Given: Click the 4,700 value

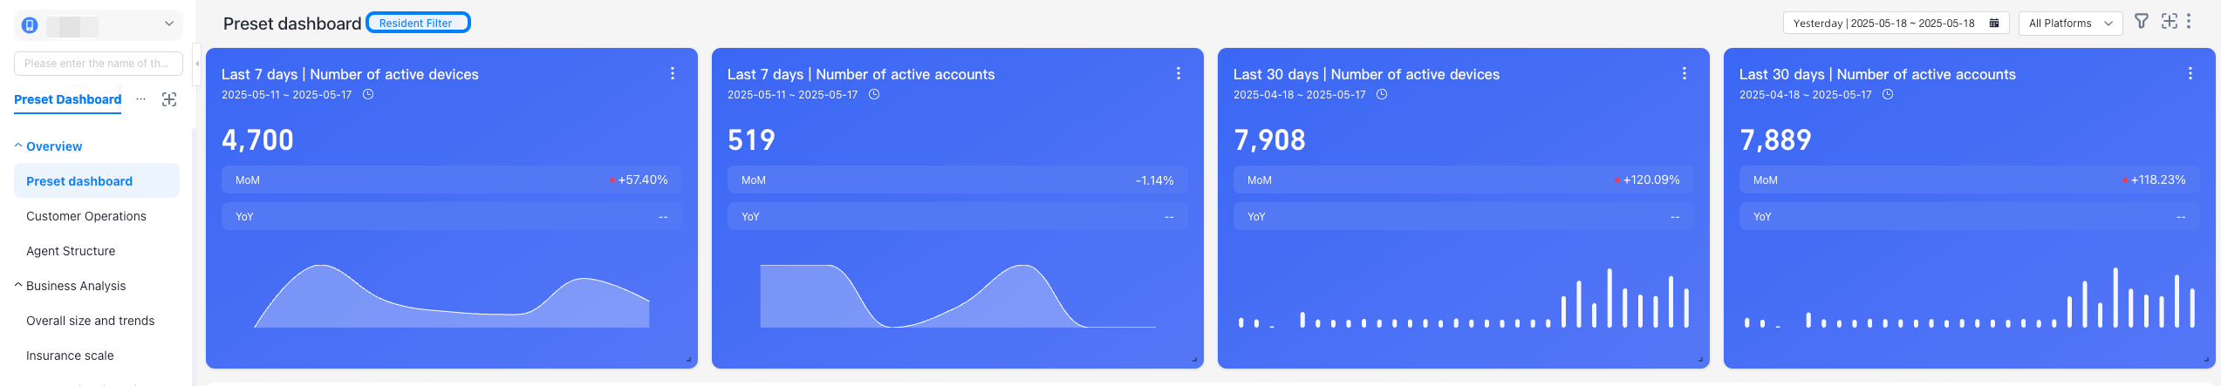Looking at the screenshot, I should click(257, 139).
